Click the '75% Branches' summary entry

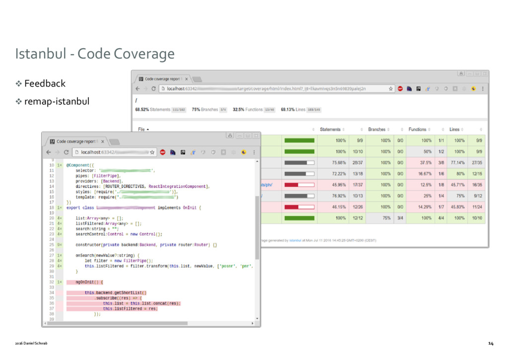coord(209,110)
